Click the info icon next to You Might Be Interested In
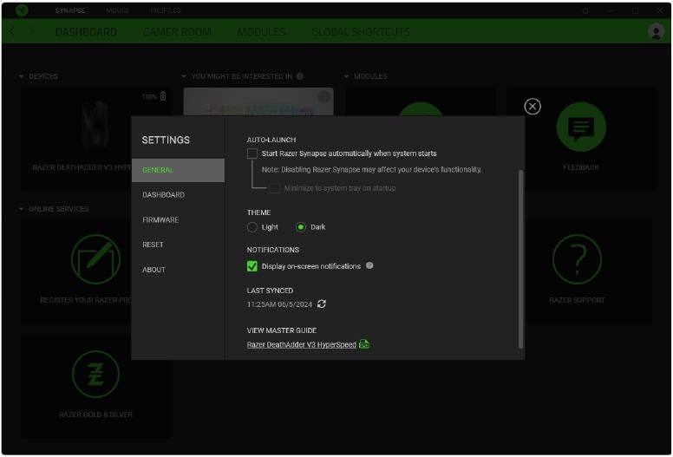The image size is (673, 457). pos(299,76)
